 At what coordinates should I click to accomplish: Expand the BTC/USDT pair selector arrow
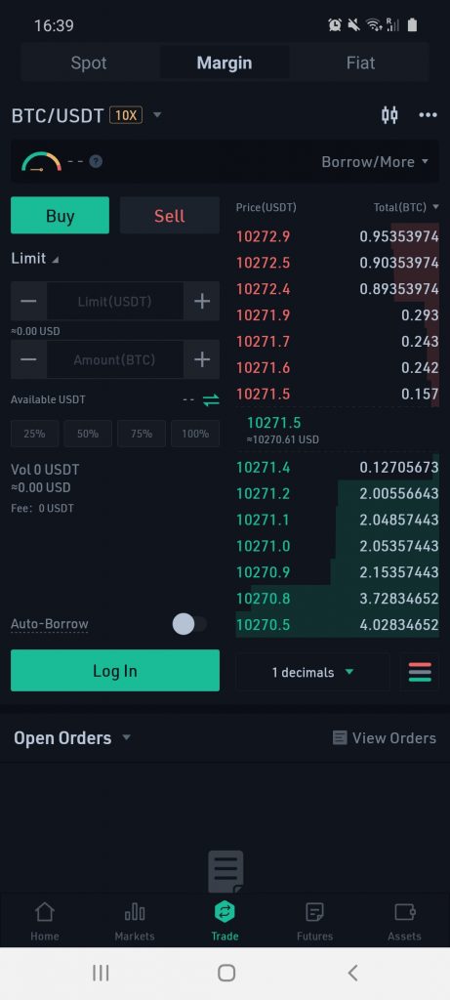[x=157, y=115]
